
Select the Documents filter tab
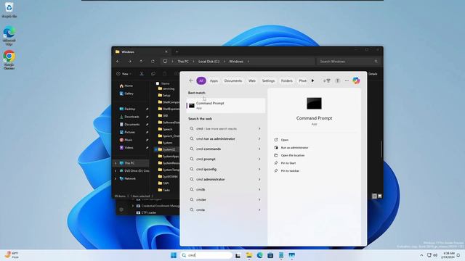[x=233, y=80]
